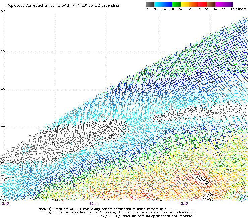The width and height of the screenshot is (248, 218).
Task: Click the longitude label '174'
Action: (159, 200)
